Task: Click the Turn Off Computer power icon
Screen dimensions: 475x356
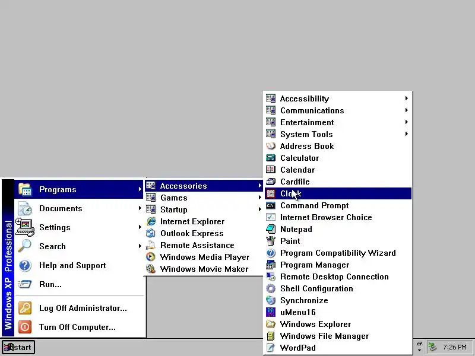Action: click(25, 327)
